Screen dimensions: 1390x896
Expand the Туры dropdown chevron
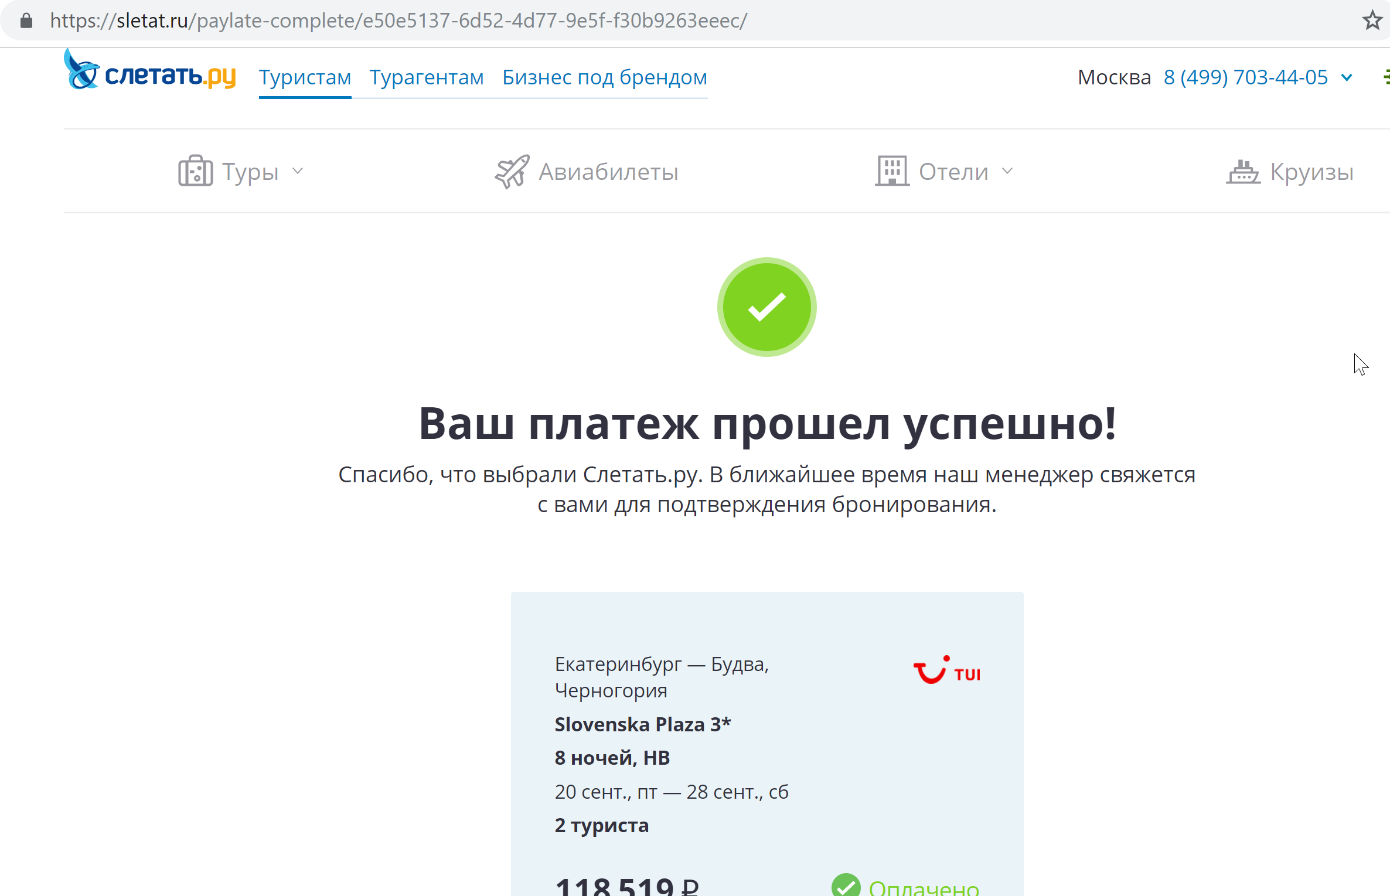pyautogui.click(x=298, y=172)
